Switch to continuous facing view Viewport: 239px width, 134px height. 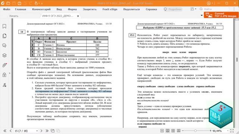point(179,131)
